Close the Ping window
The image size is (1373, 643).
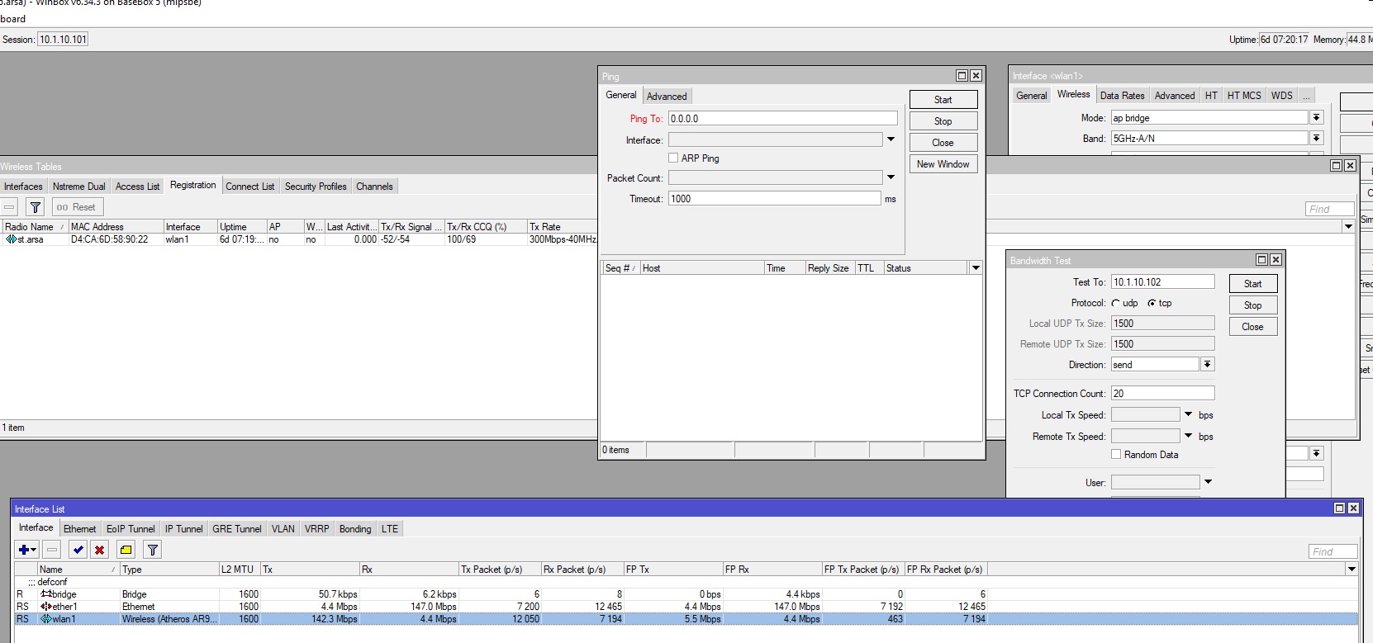tap(976, 76)
